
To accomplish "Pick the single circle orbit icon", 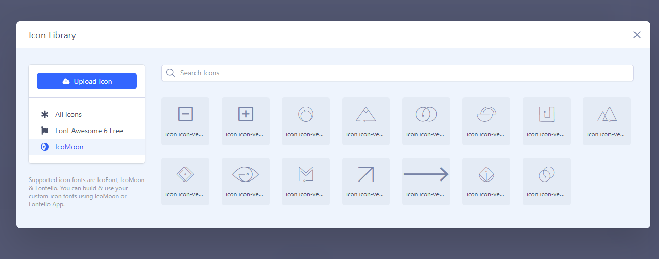I will 305,121.
